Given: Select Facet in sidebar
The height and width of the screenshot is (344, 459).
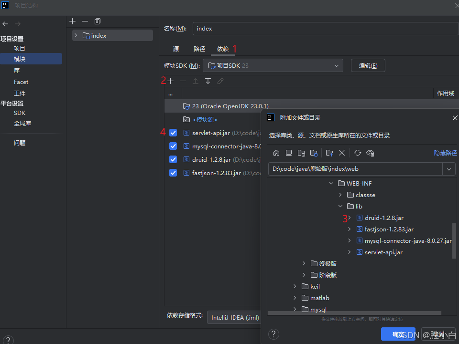Looking at the screenshot, I should point(21,82).
